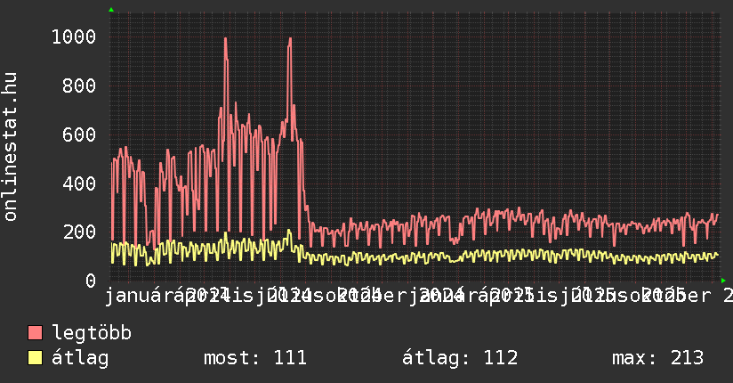Select the 'legtöbb' legend label
This screenshot has width=733, height=383.
pos(92,334)
